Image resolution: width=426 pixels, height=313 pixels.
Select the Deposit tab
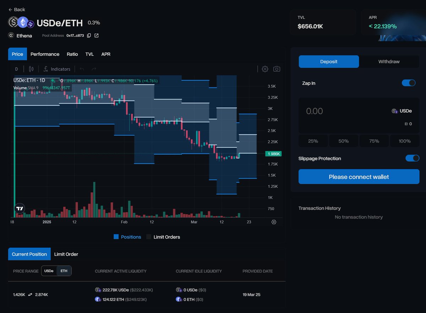[x=329, y=61]
